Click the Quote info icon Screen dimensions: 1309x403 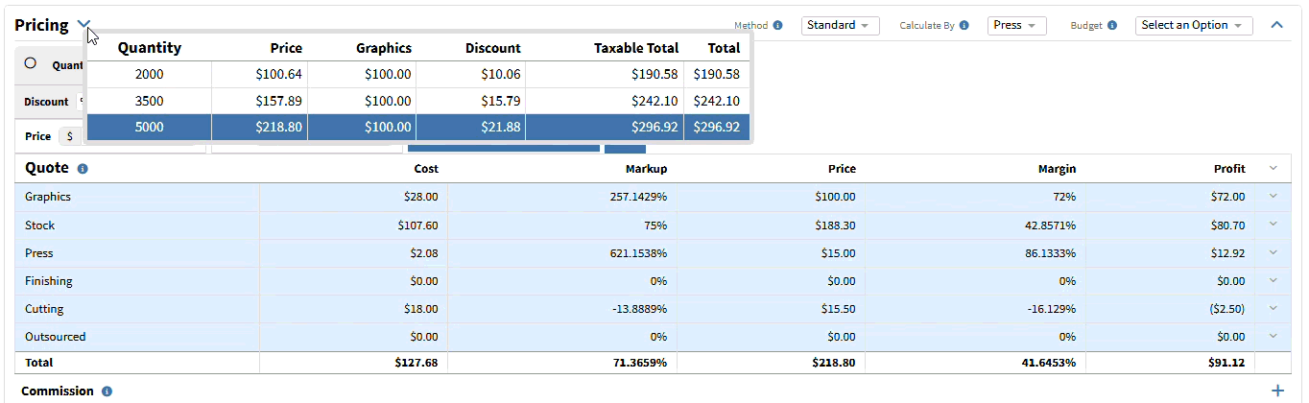(x=83, y=169)
